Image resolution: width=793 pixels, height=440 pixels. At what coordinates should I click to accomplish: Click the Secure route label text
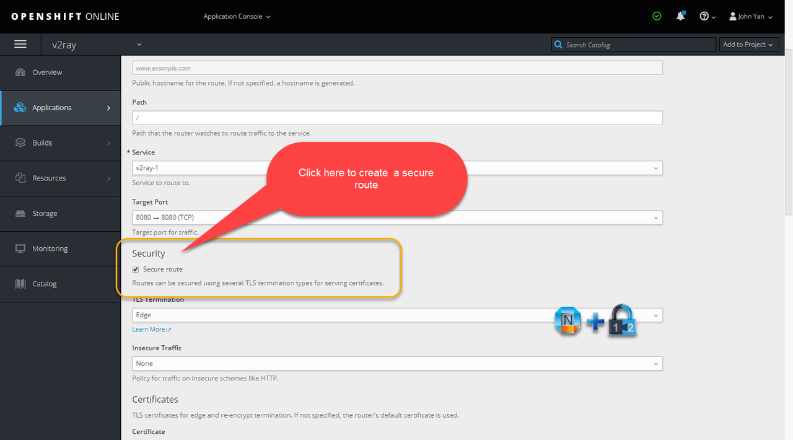[163, 270]
